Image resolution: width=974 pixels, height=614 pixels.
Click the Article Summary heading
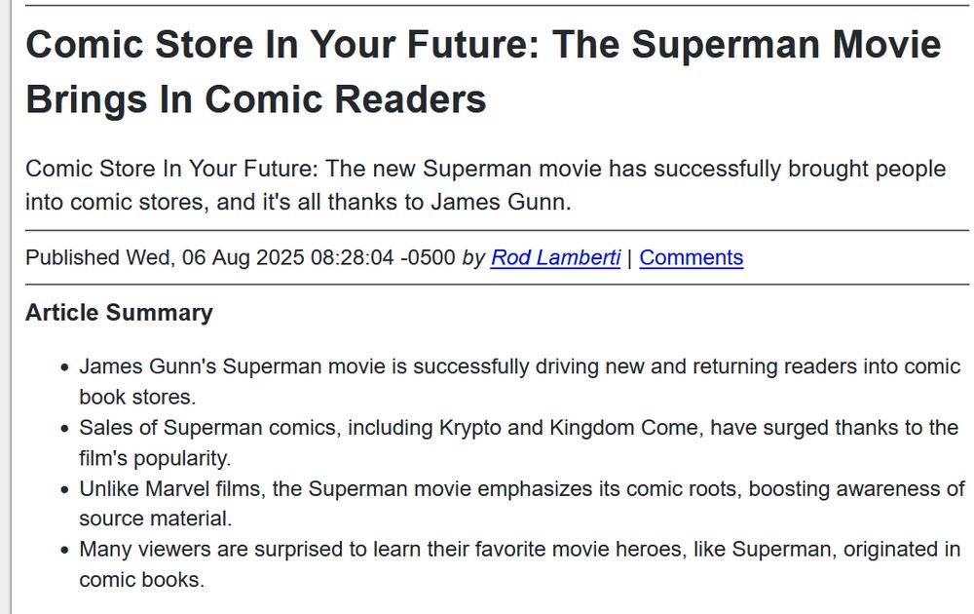click(119, 312)
